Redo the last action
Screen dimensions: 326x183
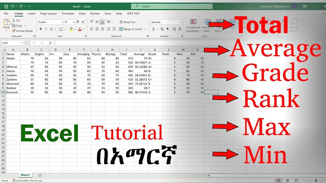21,6
